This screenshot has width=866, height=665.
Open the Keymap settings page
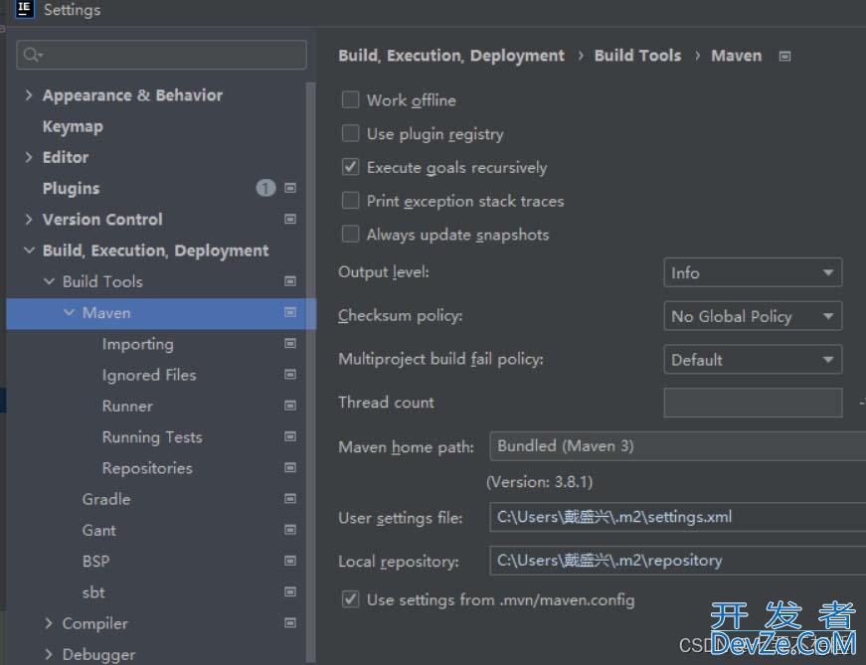(x=73, y=126)
